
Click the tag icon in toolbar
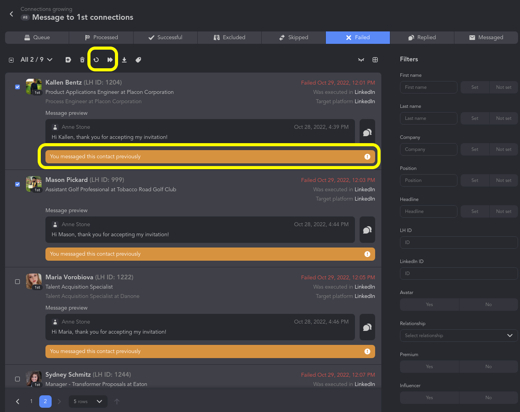(138, 60)
